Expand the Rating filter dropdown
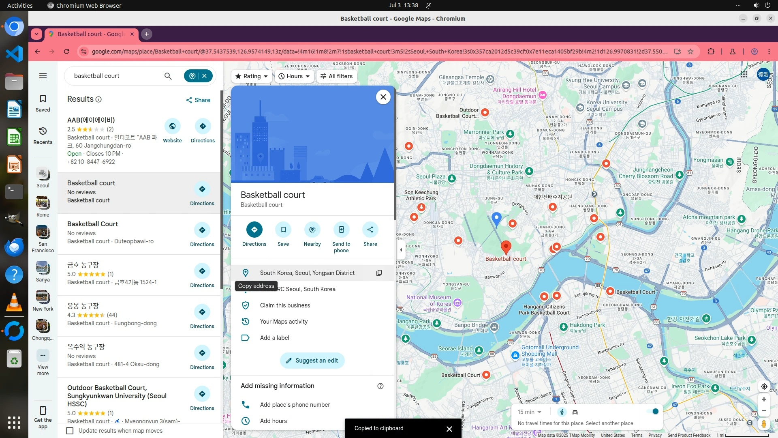 252,76
